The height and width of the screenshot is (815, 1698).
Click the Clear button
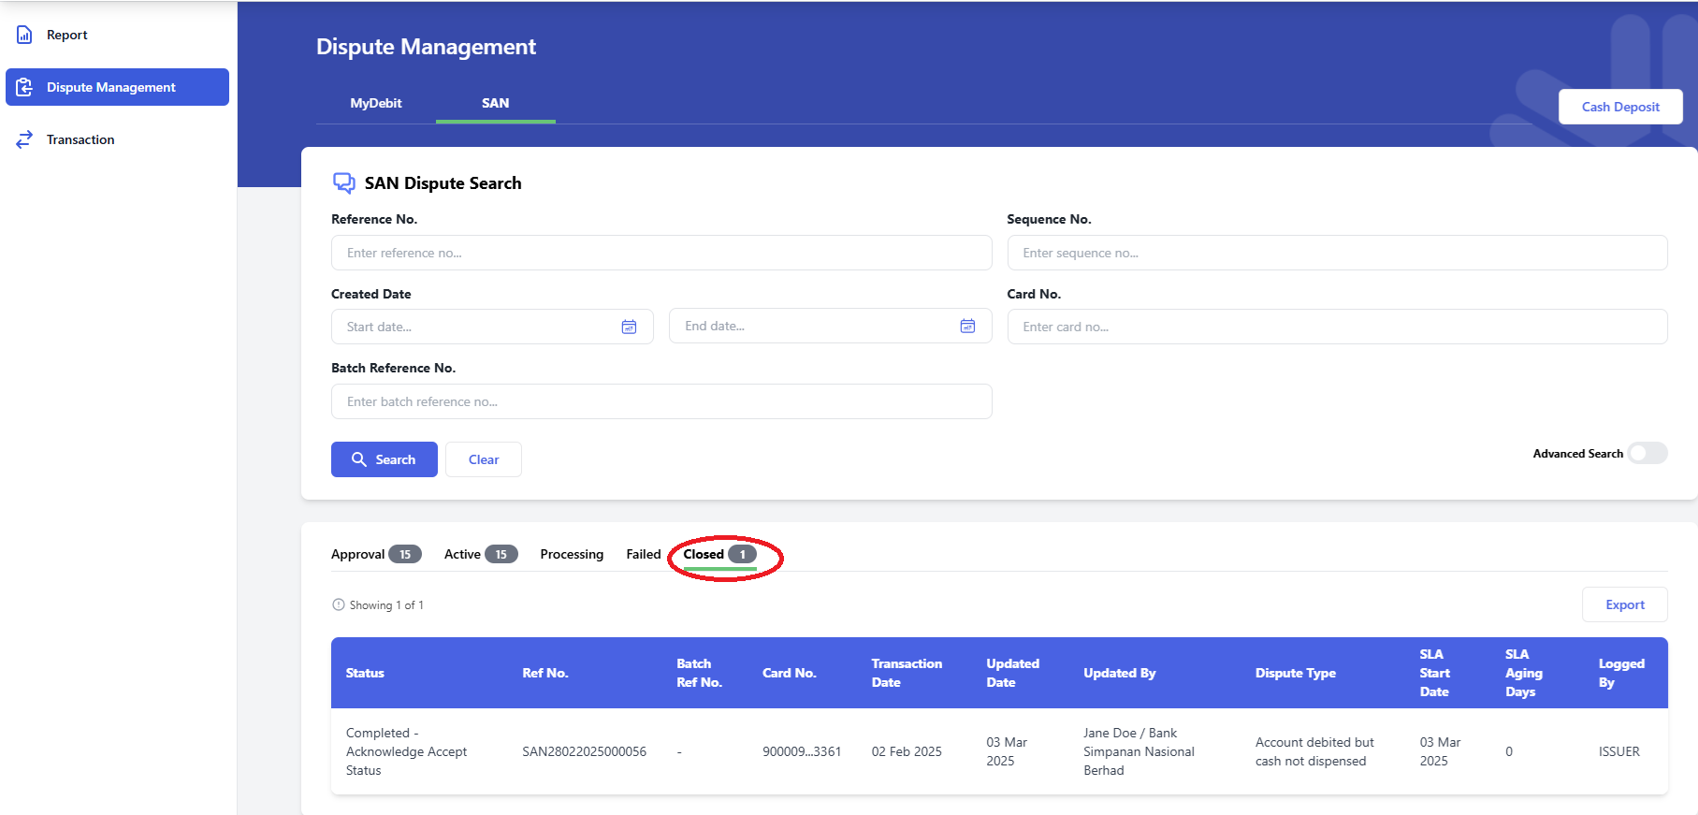(484, 459)
